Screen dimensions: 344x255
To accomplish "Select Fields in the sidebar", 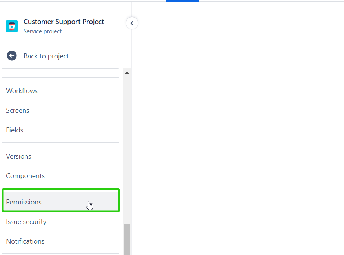I will [15, 130].
